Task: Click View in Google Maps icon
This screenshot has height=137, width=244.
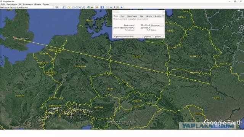Action: pos(118,7)
